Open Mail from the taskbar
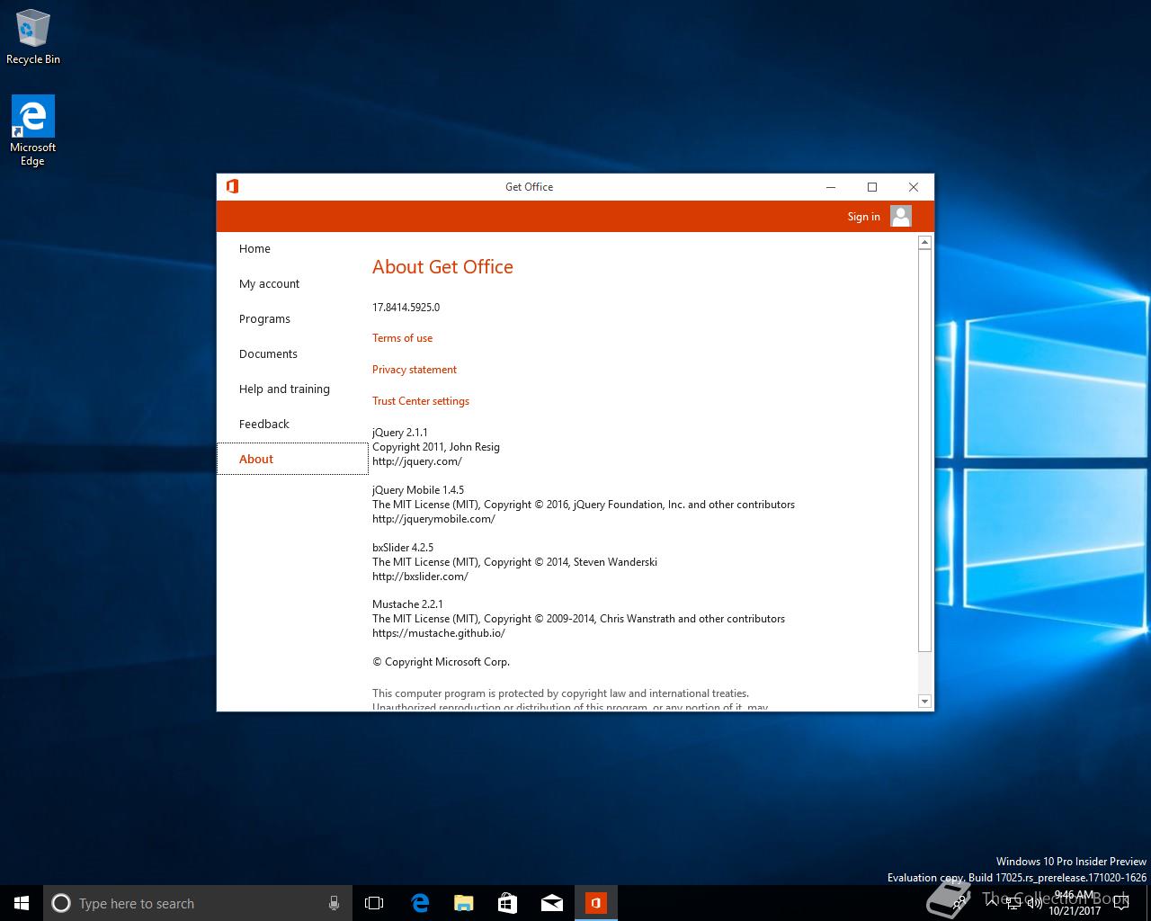 click(x=551, y=903)
